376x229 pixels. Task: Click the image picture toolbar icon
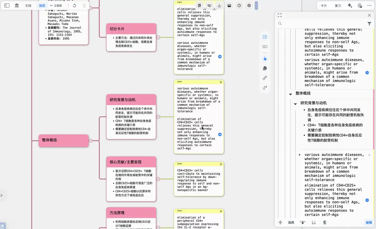229,5
